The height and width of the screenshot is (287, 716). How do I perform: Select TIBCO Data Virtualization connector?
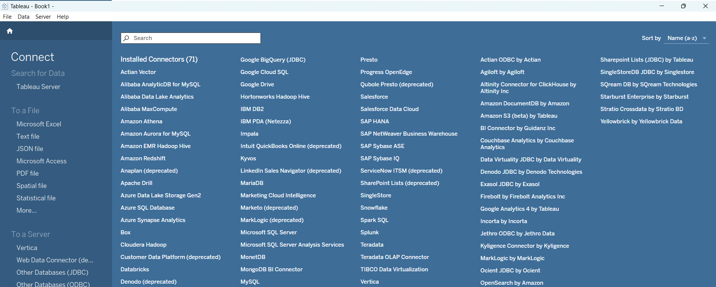click(394, 269)
